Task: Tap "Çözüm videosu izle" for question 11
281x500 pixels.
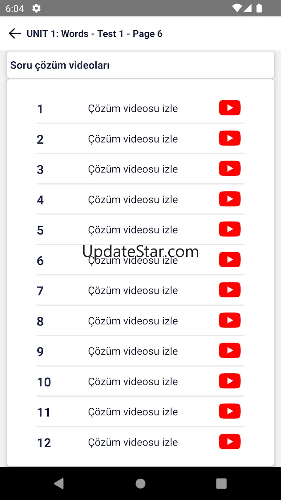Action: [x=133, y=412]
